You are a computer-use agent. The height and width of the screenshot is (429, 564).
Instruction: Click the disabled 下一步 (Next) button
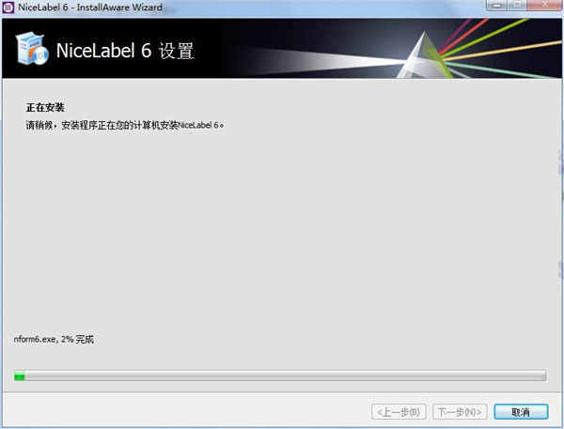(460, 412)
